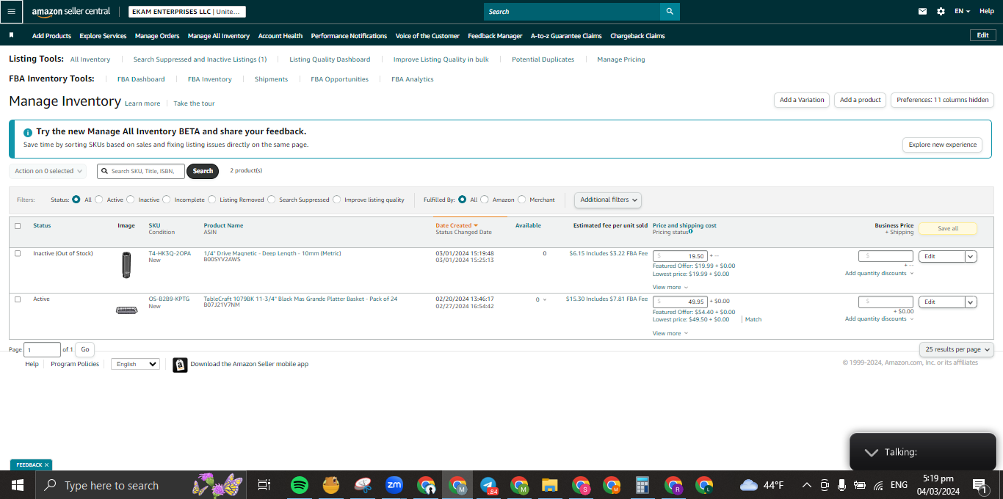Open the weather widget showing 44°F

click(762, 485)
